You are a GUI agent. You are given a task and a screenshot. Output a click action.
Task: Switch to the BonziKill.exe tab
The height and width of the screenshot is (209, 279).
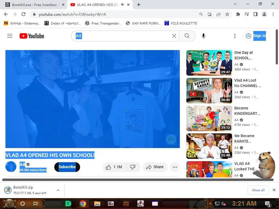34,5
